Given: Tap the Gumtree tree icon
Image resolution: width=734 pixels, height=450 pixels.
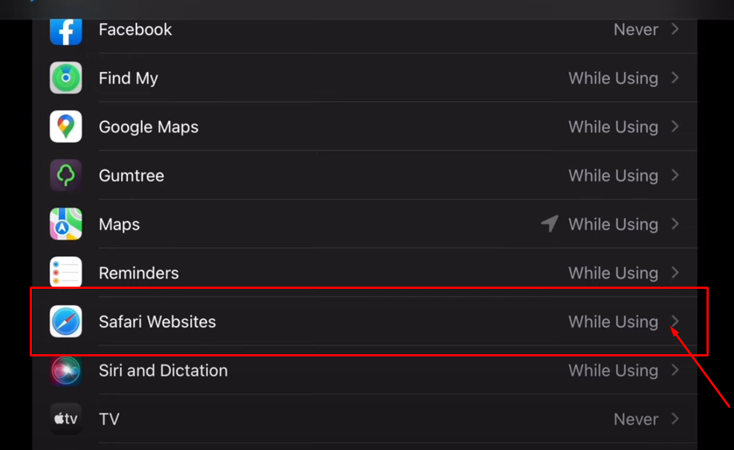Looking at the screenshot, I should pos(66,175).
